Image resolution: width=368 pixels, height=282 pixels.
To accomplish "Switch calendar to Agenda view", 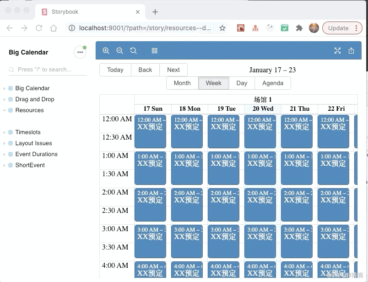I will point(273,83).
